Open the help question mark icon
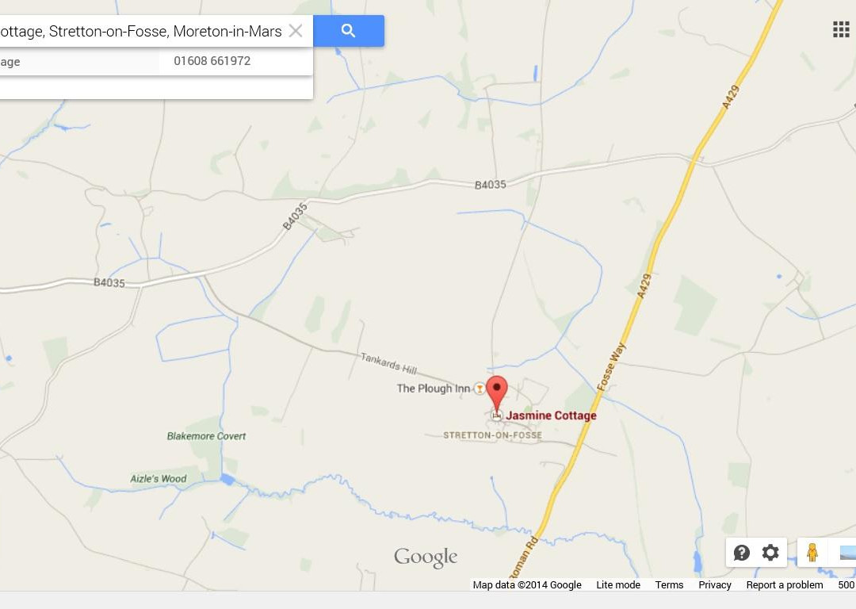 pyautogui.click(x=741, y=553)
